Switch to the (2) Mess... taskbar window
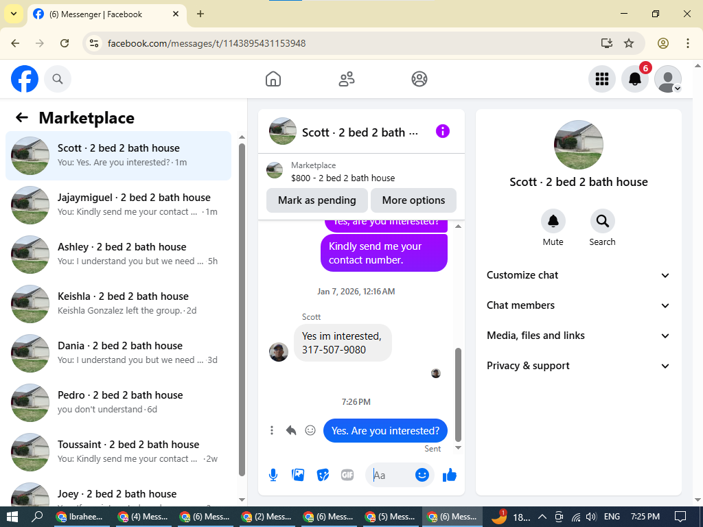 tap(266, 517)
